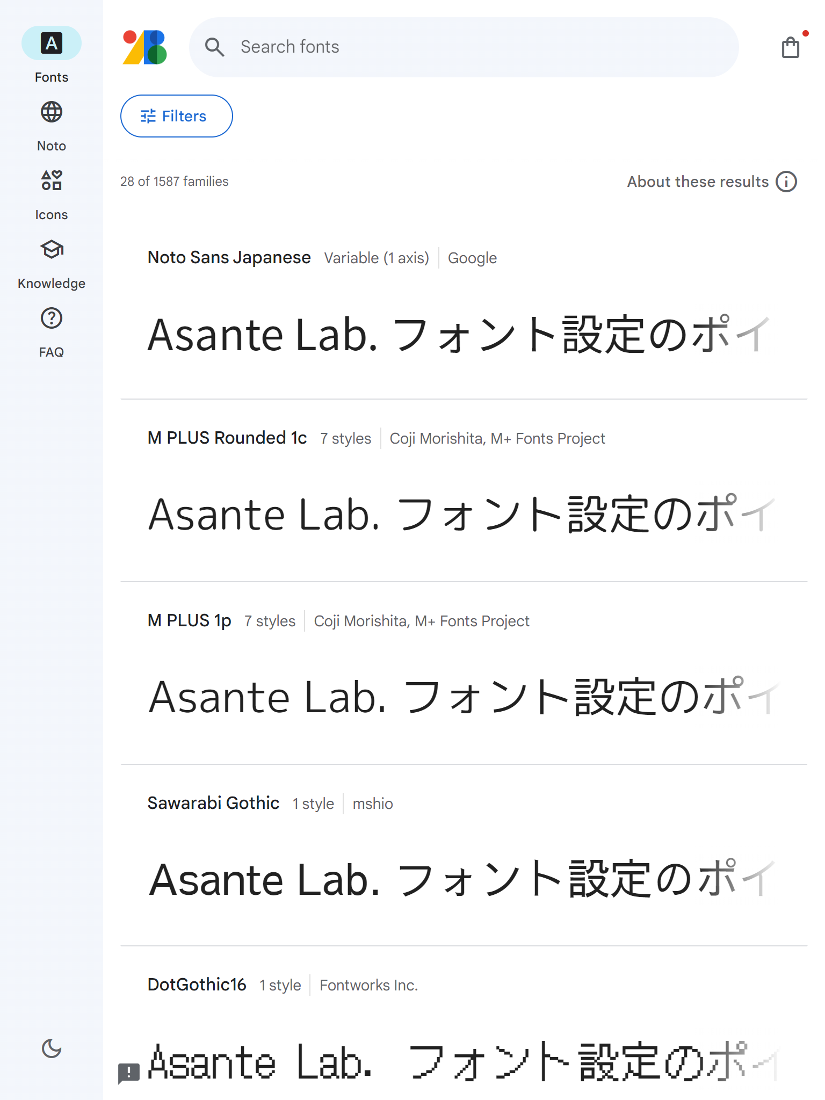
Task: Open the M PLUS Rounded 1c family
Action: click(x=227, y=438)
